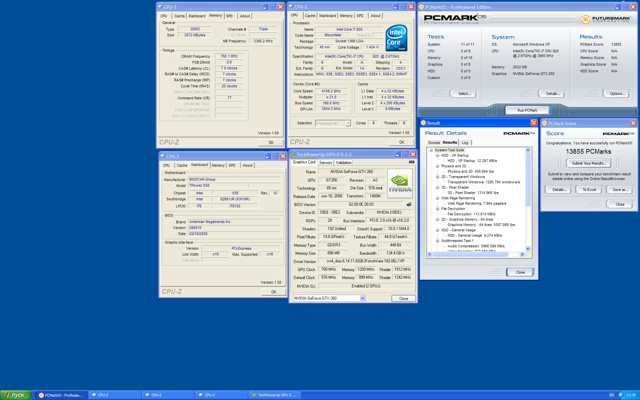Viewport: 640px width, 400px height.
Task: Click the Futuremark Corporation logo
Action: pos(606,19)
